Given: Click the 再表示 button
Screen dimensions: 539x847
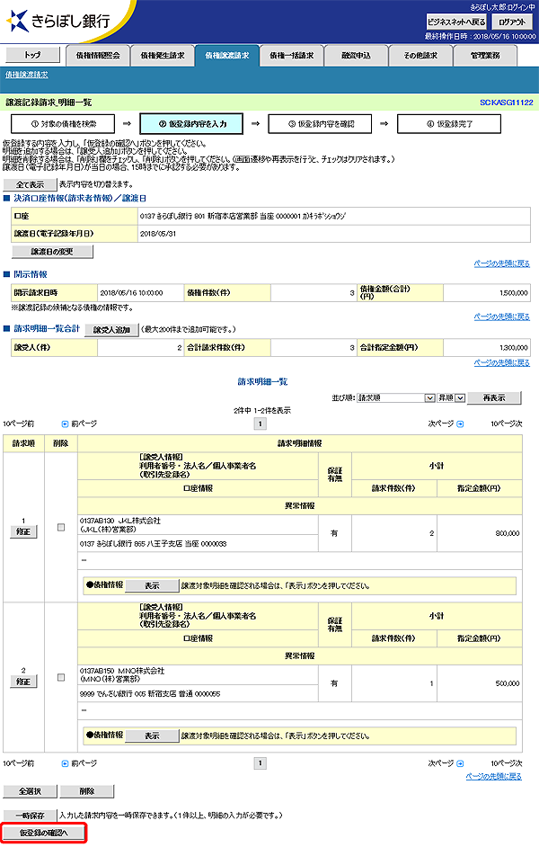Looking at the screenshot, I should (x=494, y=398).
